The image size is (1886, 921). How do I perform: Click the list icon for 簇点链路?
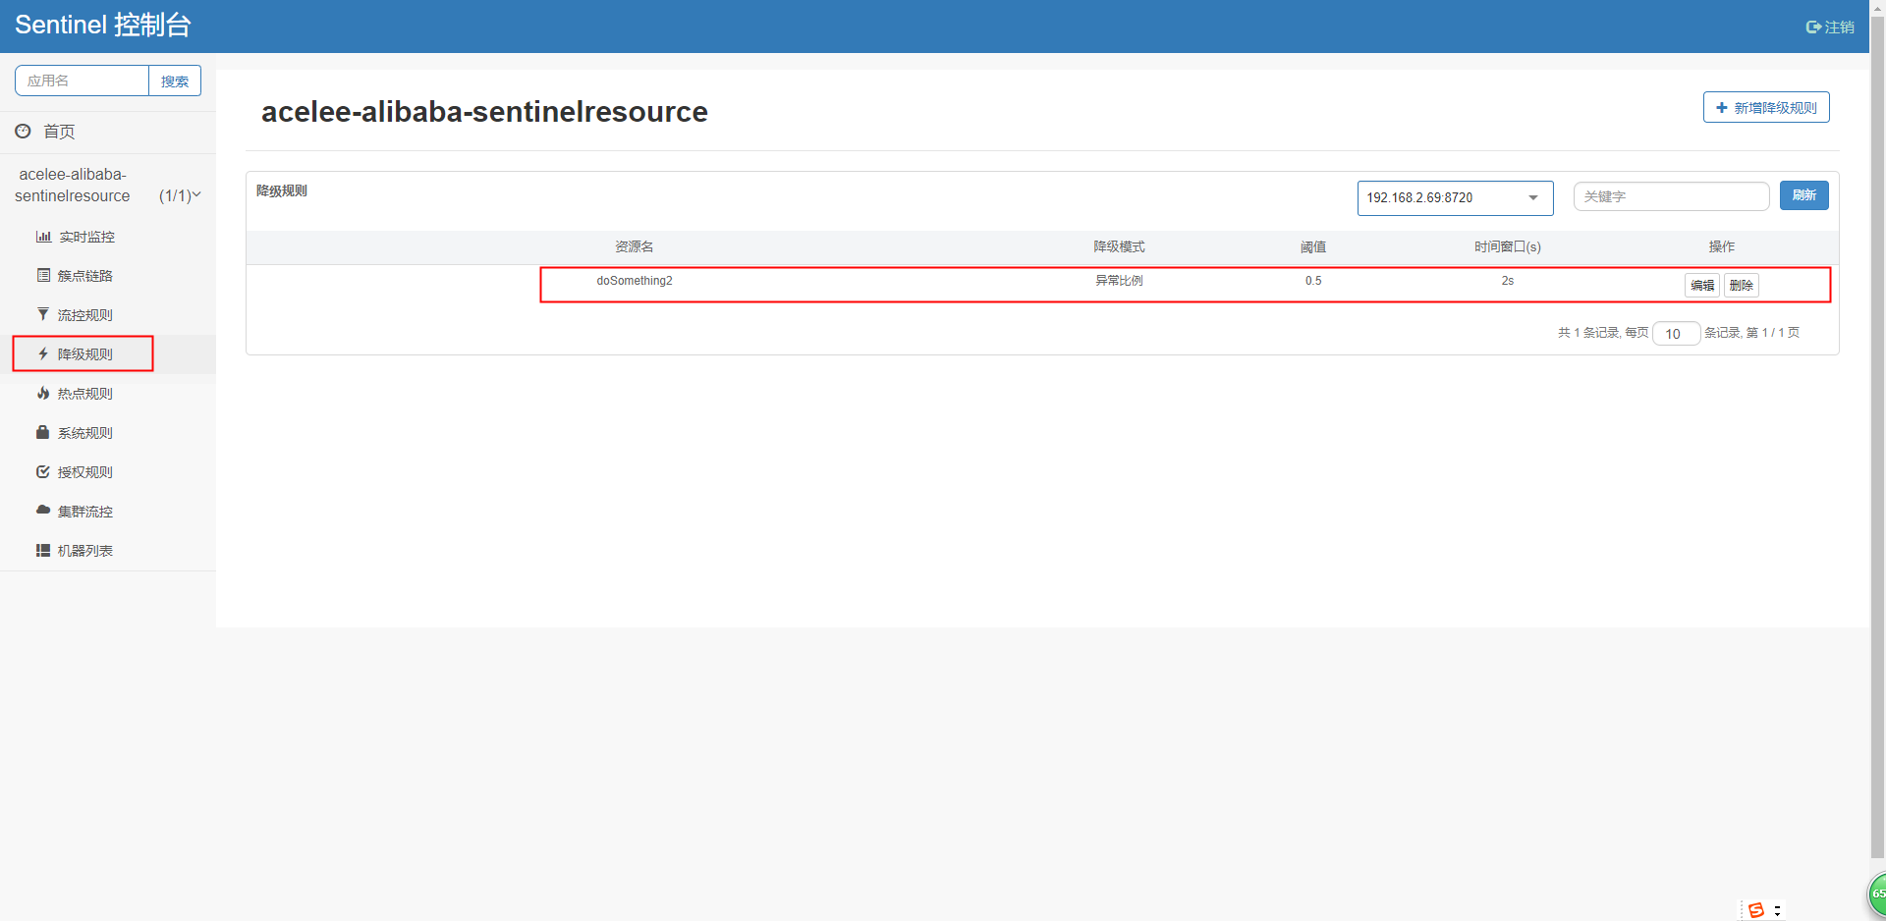(43, 276)
